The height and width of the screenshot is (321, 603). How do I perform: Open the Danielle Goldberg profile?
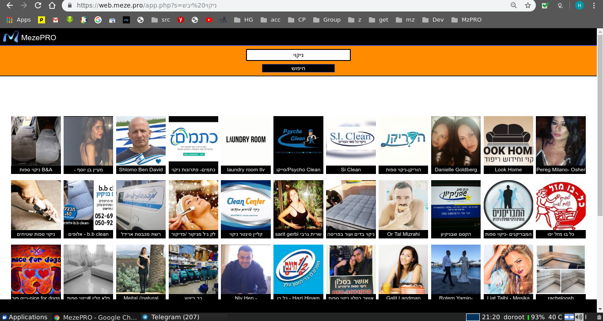[x=456, y=145]
